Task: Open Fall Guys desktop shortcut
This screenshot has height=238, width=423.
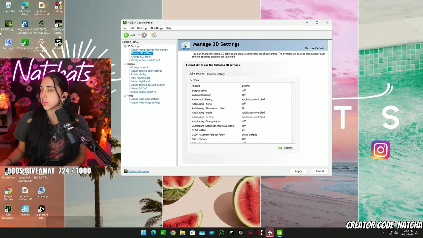Action: [x=8, y=44]
